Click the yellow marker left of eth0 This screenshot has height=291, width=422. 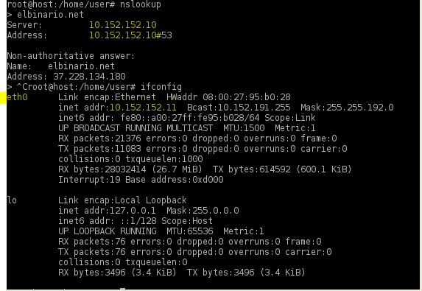pos(3,97)
